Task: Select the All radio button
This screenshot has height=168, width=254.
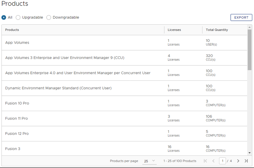Action: [4, 17]
